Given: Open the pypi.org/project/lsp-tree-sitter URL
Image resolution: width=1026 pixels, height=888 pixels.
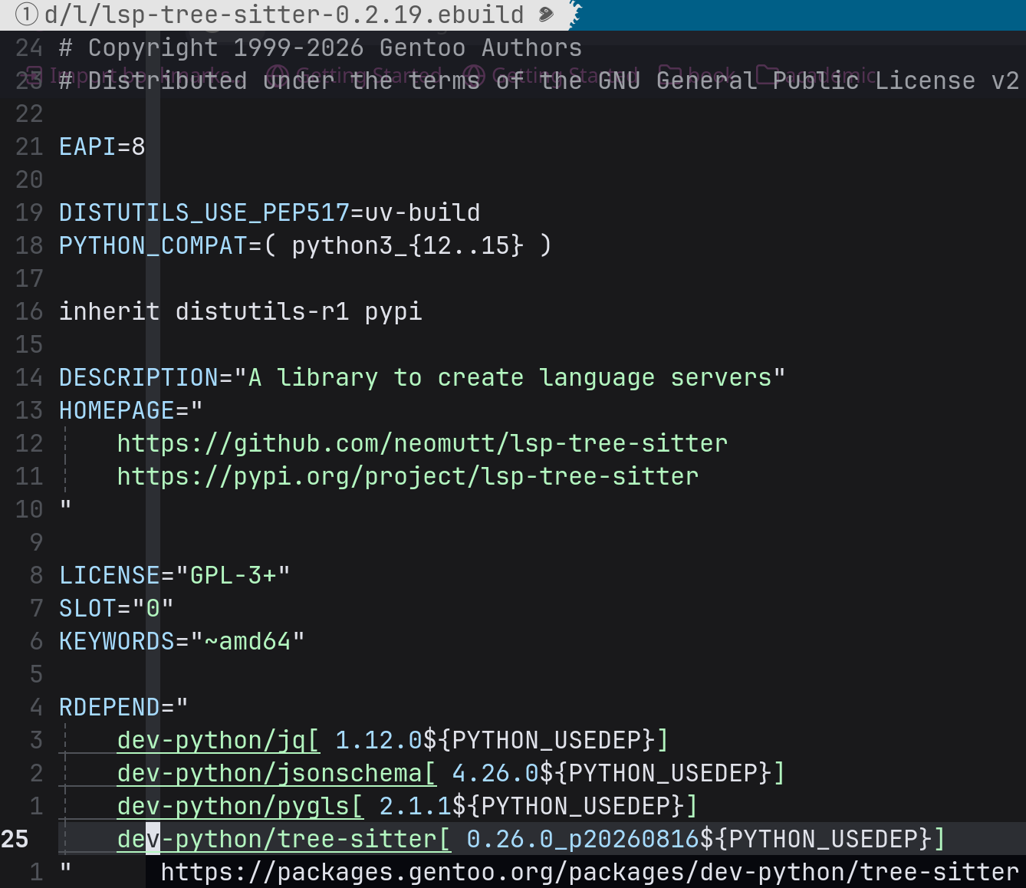Looking at the screenshot, I should tap(408, 476).
